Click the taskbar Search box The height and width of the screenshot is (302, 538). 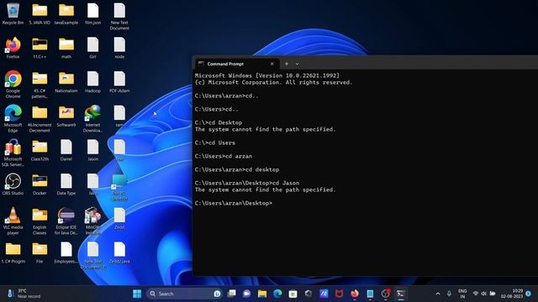click(184, 294)
